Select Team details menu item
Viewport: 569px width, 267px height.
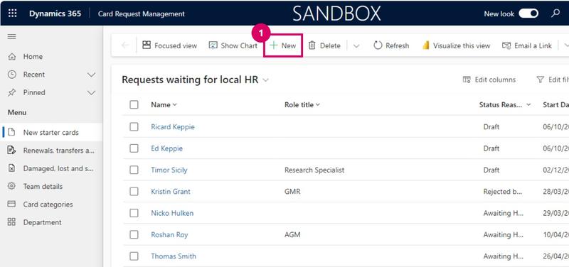click(x=51, y=186)
